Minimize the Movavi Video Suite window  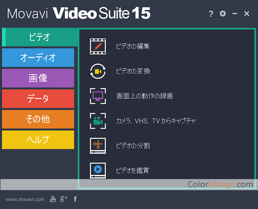tap(235, 14)
